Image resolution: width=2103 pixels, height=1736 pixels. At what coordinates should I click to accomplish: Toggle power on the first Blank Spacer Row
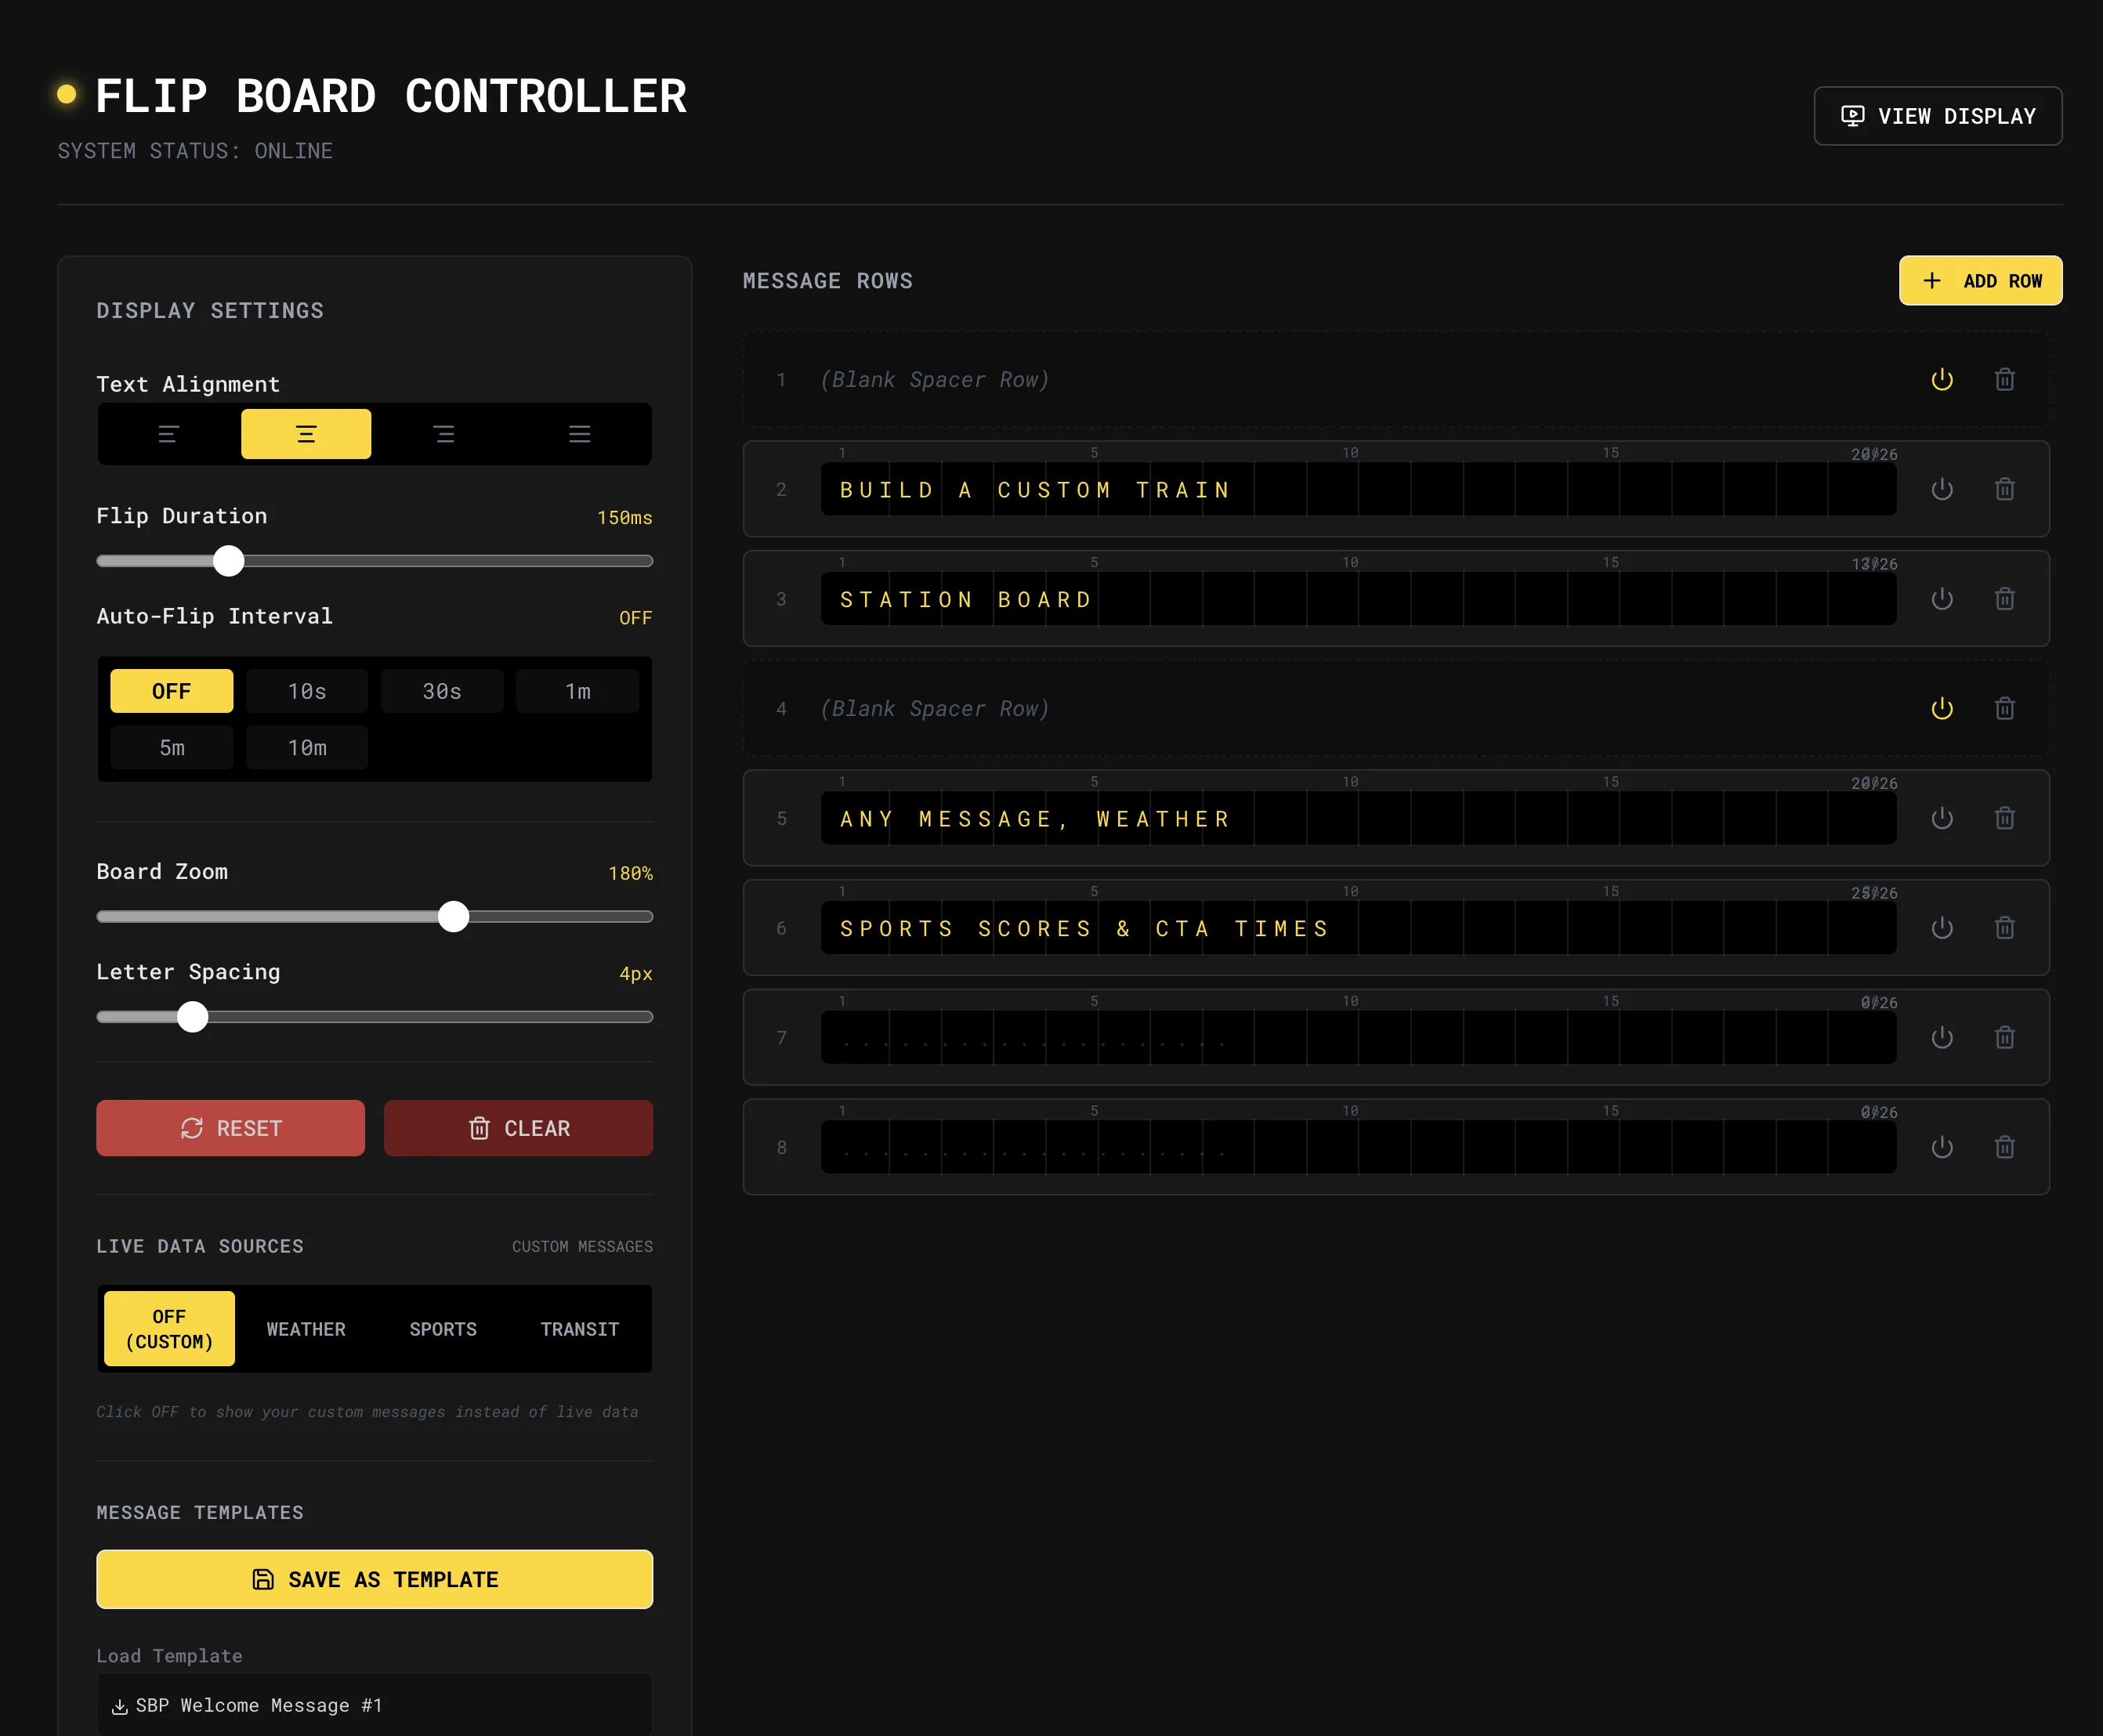coord(1943,379)
